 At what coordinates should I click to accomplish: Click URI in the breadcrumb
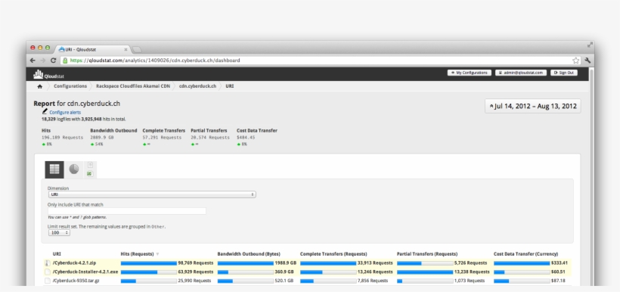[x=230, y=85]
